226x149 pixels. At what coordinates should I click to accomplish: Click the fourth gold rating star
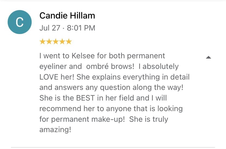tap(62, 41)
